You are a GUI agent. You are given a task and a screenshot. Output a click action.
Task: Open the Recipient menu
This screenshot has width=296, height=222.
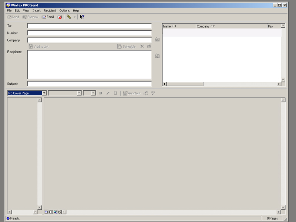click(50, 11)
